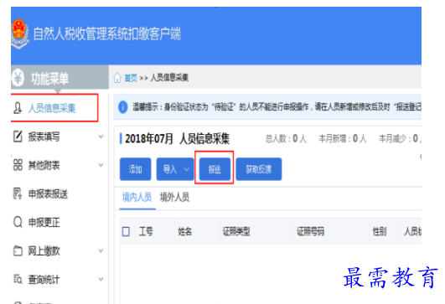Viewport: 445px width, 304px height.
Task: Expand the 网上缴款 chevron
Action: click(x=101, y=250)
